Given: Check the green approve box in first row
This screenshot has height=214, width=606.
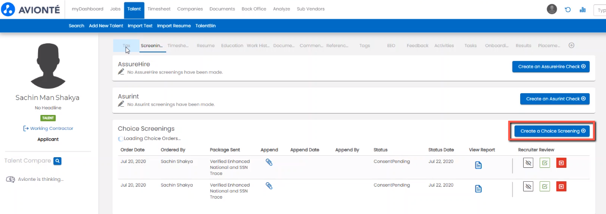Looking at the screenshot, I should [545, 163].
